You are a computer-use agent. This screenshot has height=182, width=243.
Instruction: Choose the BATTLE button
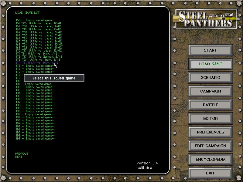pyautogui.click(x=210, y=105)
